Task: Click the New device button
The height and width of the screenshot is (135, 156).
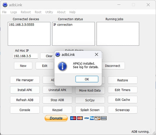Action: (x=23, y=66)
